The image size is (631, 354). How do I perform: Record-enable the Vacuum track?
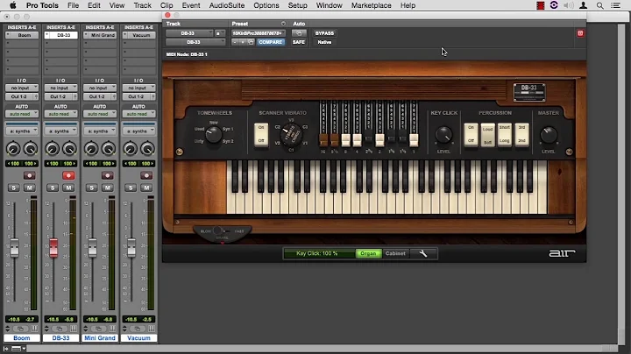click(x=146, y=175)
